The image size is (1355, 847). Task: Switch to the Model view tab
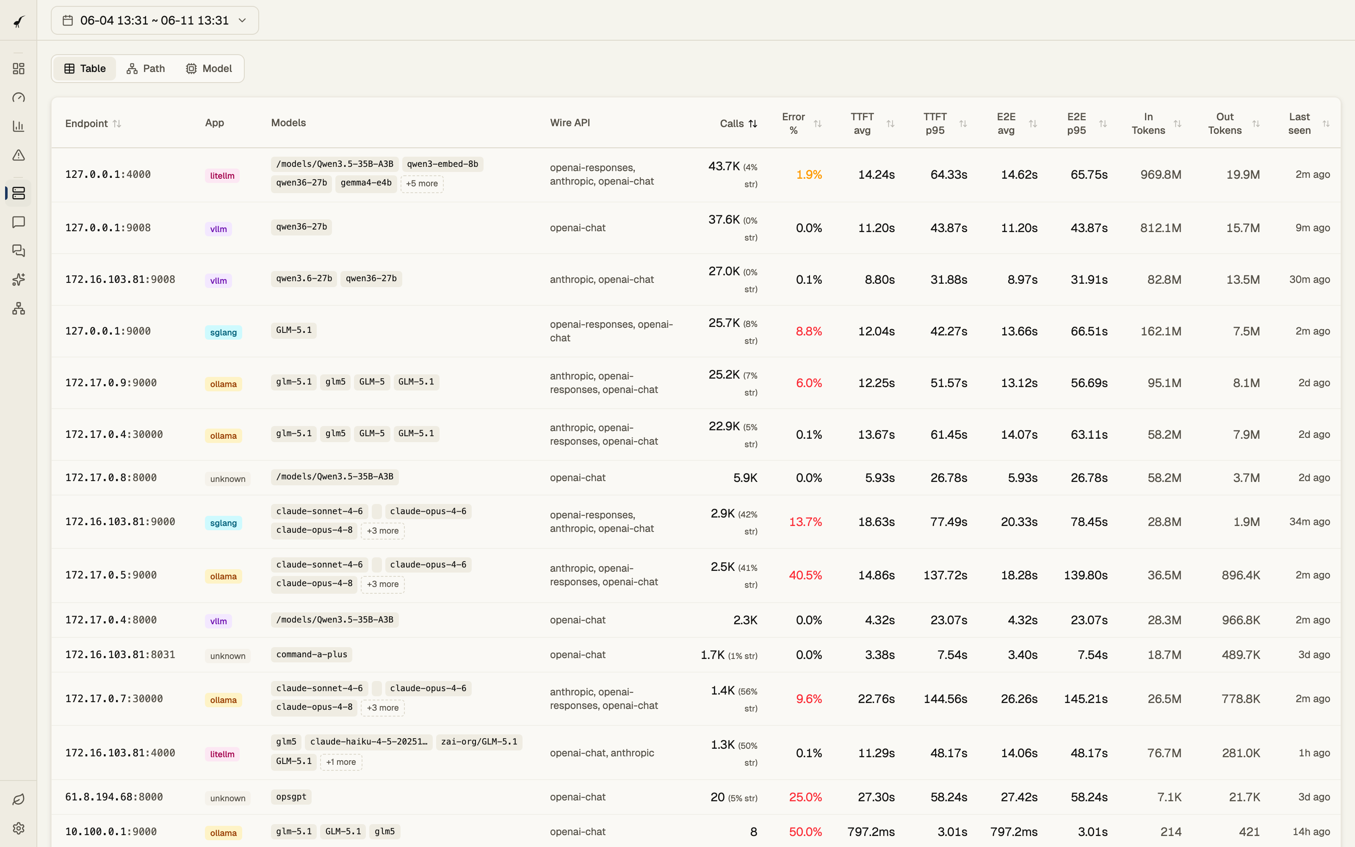[209, 69]
